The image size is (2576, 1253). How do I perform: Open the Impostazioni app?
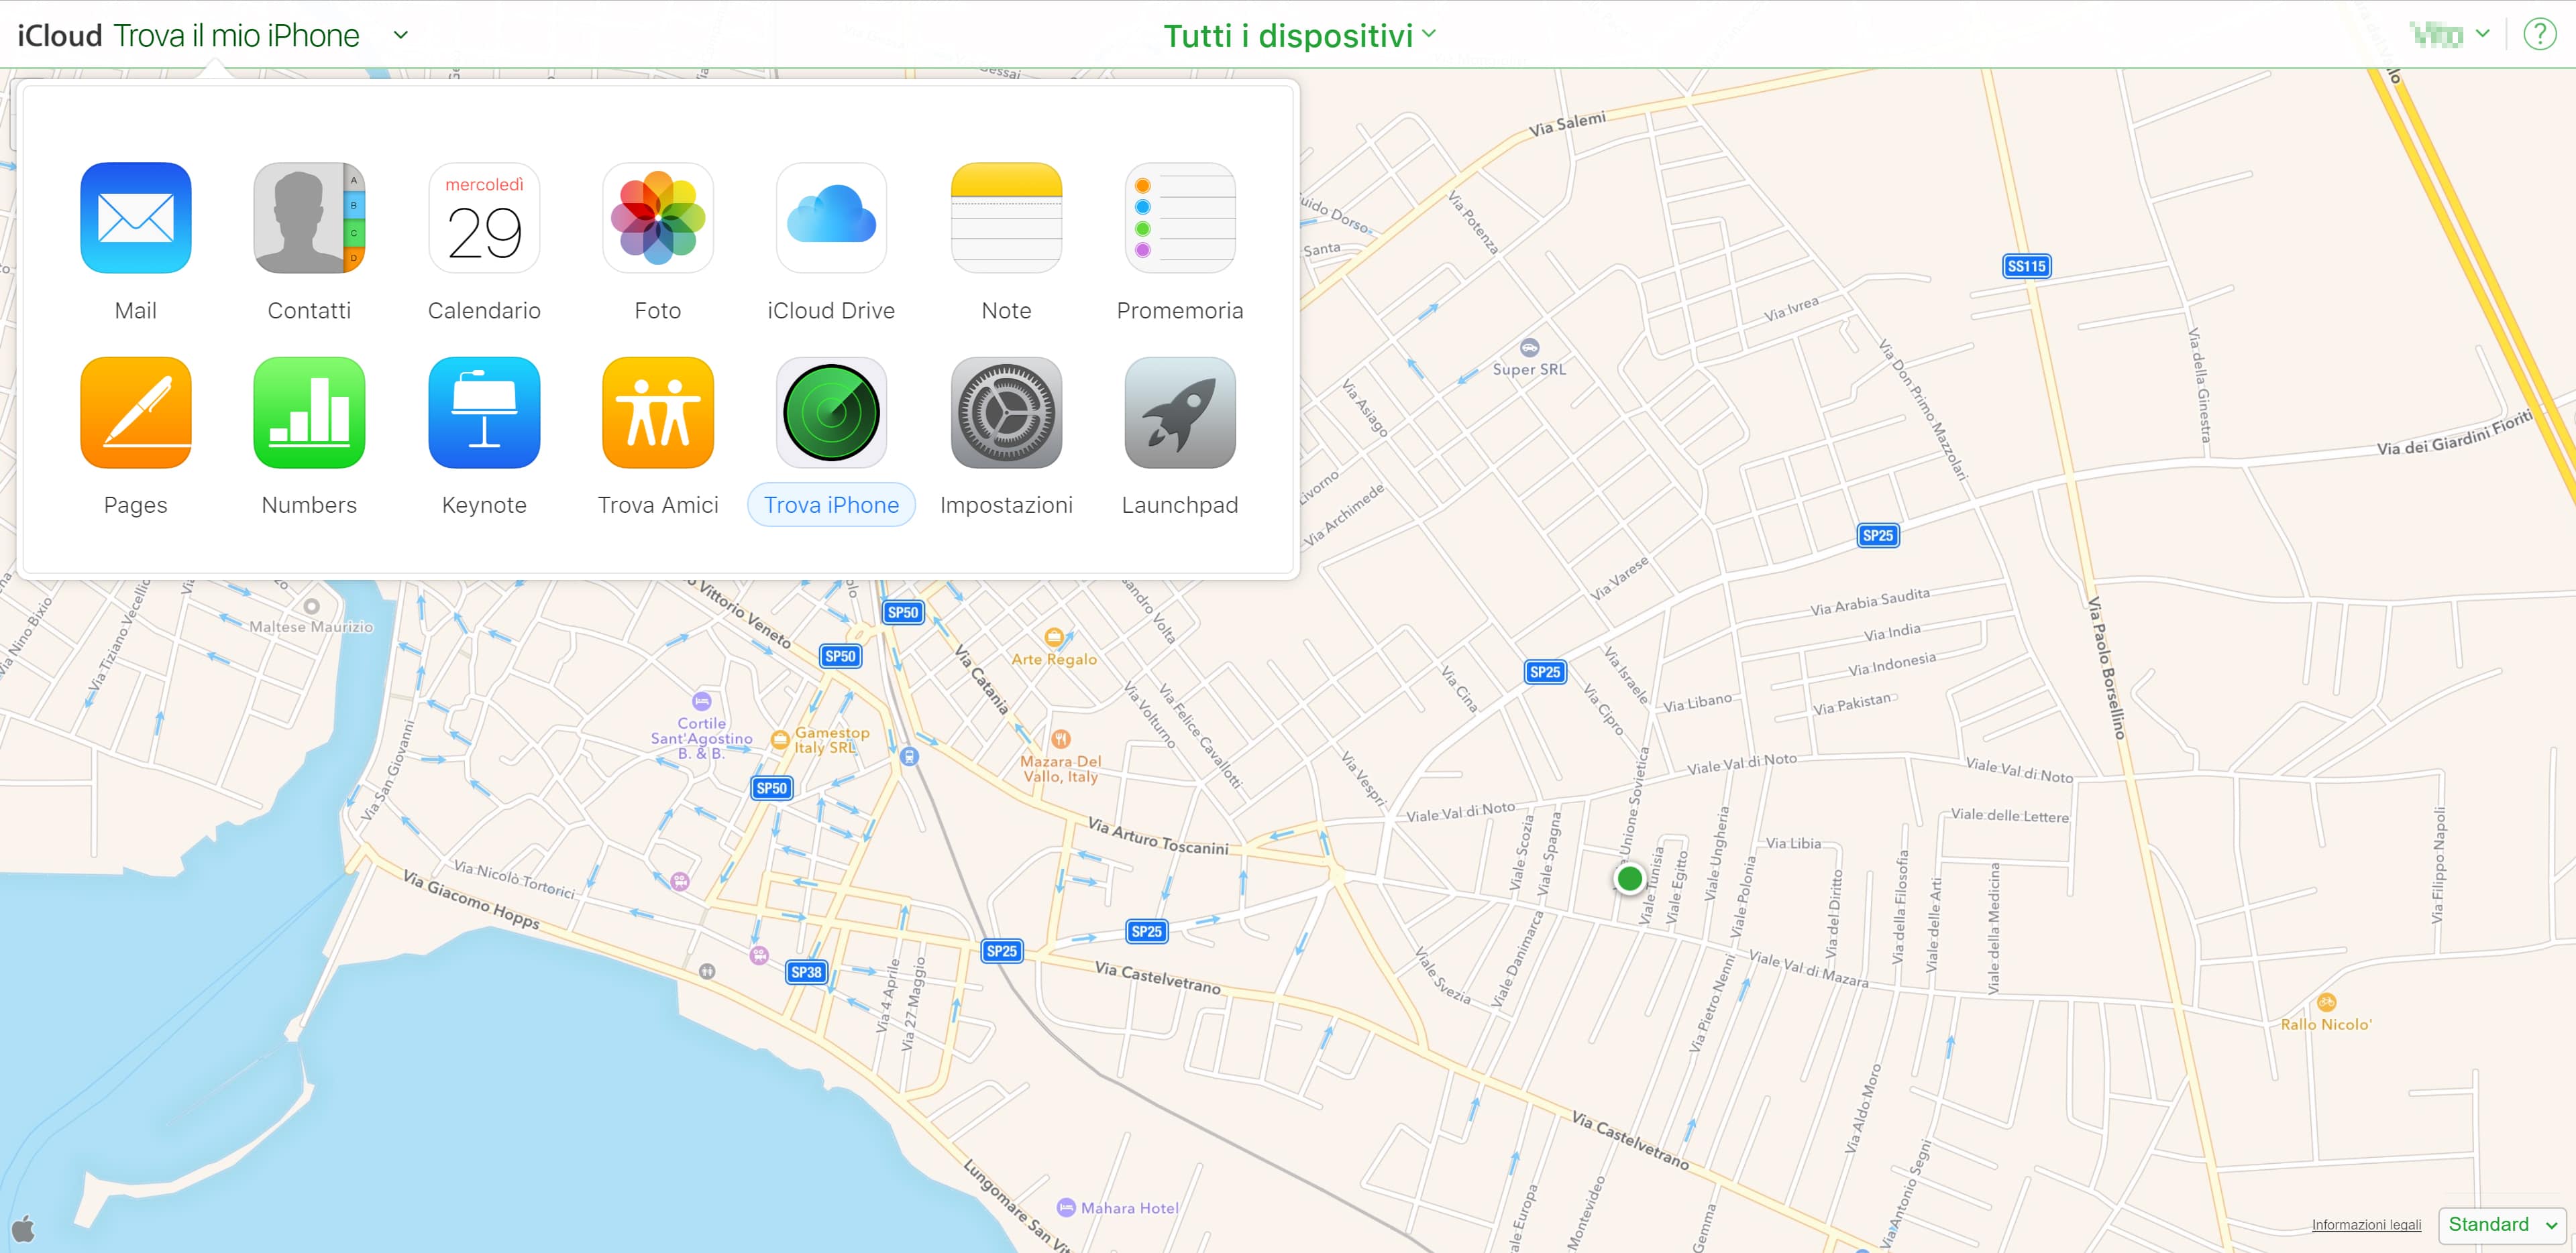[x=1005, y=413]
